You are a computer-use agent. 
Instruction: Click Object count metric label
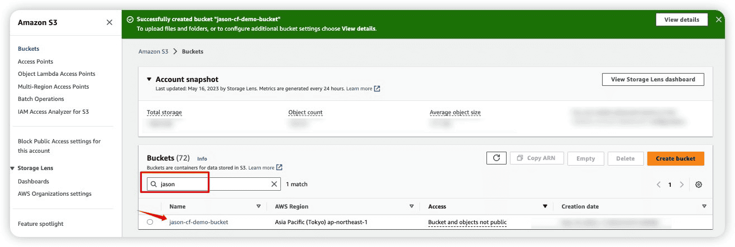(x=306, y=113)
